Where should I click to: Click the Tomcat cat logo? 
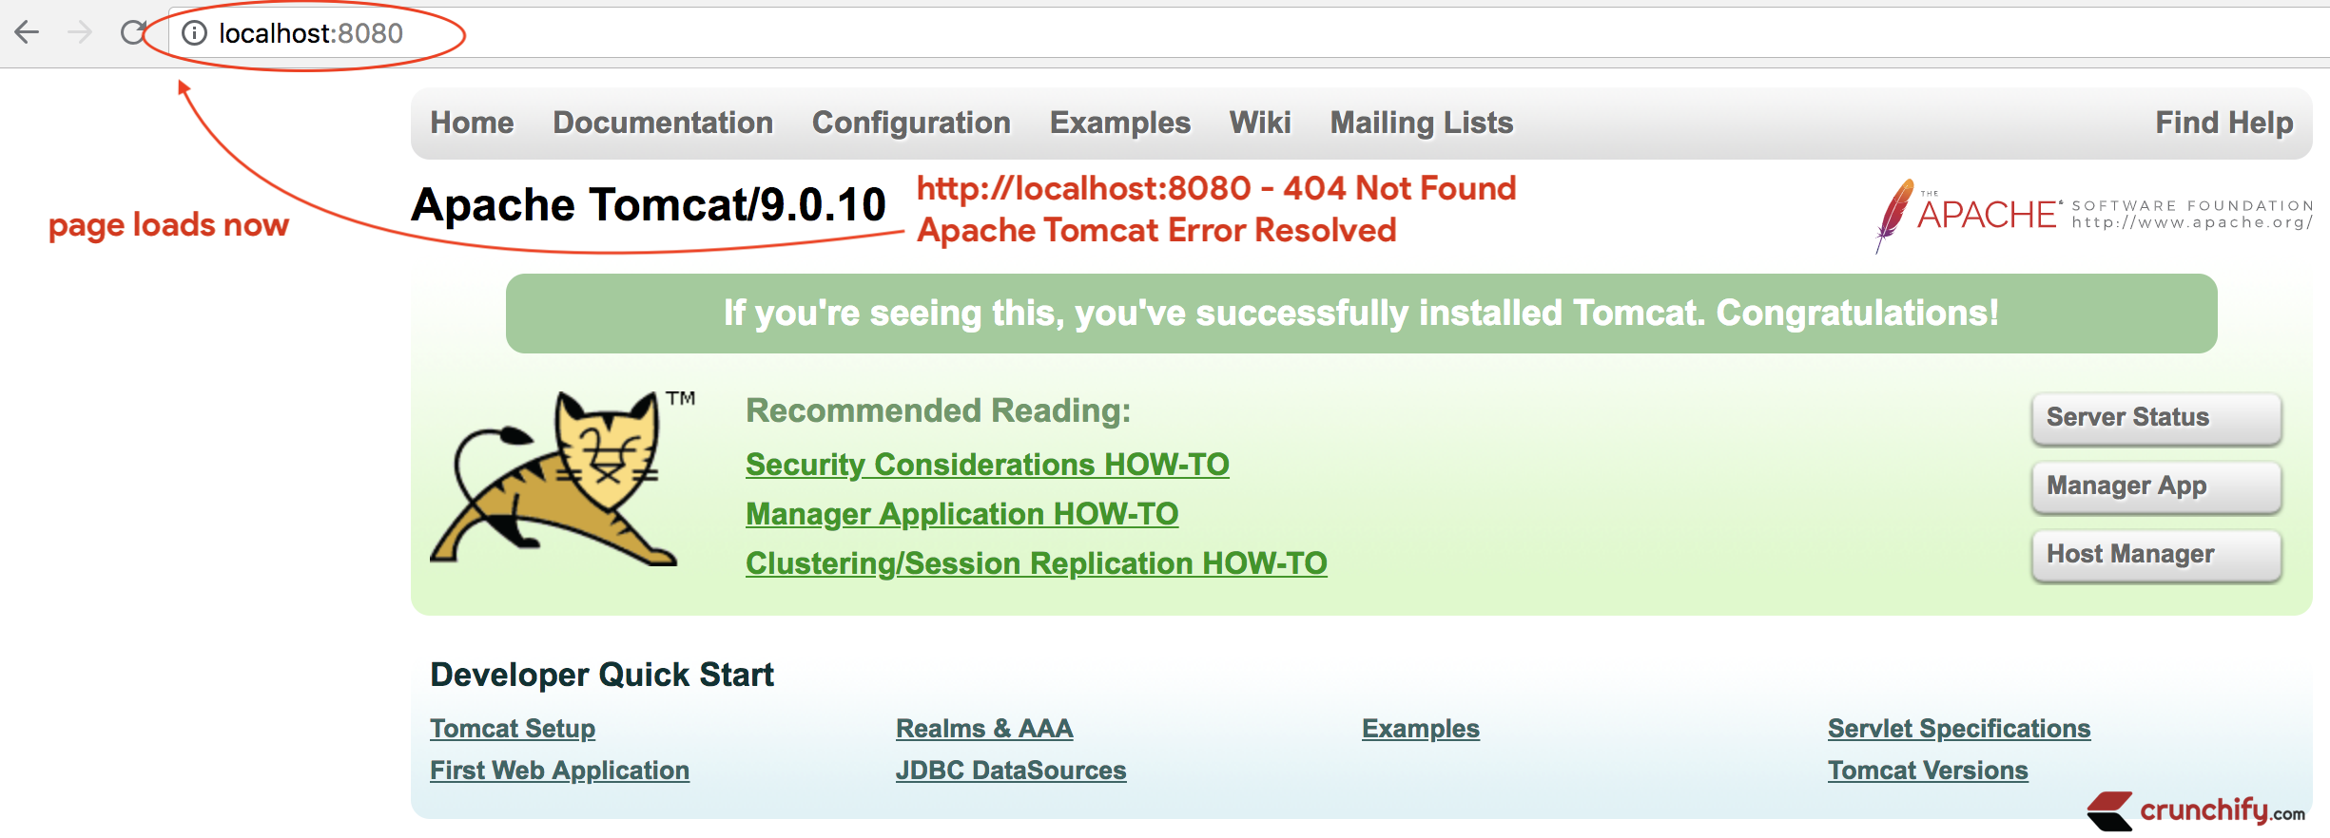pos(563,480)
